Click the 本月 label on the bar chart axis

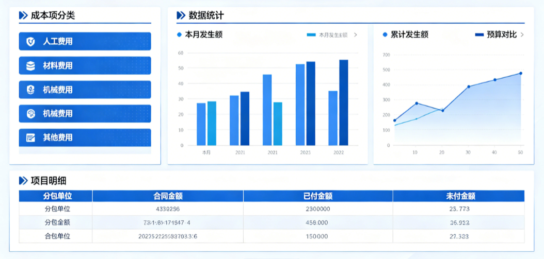[206, 152]
